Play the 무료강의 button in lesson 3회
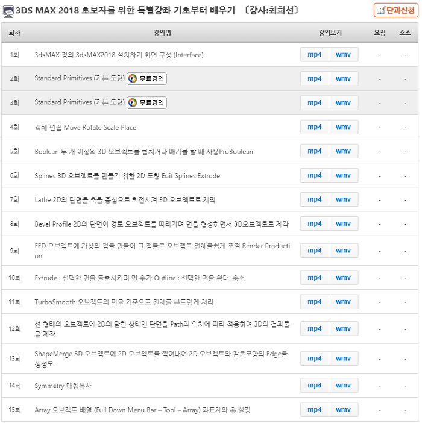This screenshot has height=423, width=422. pyautogui.click(x=146, y=103)
